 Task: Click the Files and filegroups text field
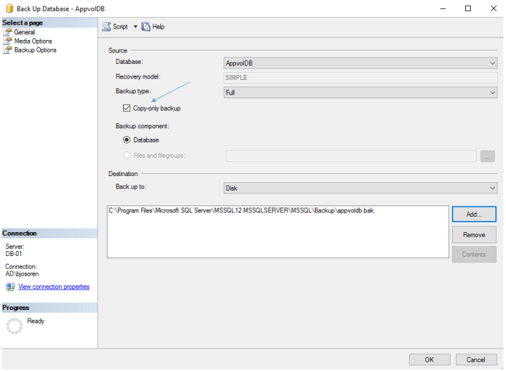point(351,156)
